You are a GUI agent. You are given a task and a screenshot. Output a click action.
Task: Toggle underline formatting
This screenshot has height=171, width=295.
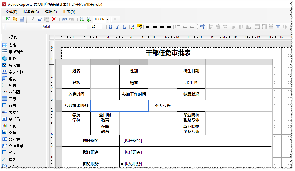[124, 27]
